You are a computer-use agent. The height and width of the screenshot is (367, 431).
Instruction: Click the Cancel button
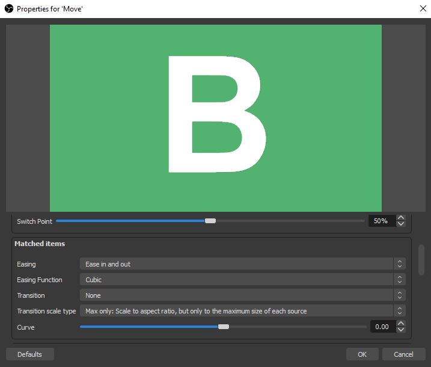point(403,354)
